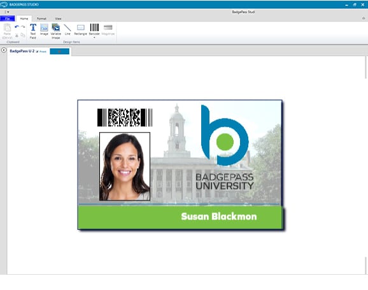The image size is (368, 290).
Task: Switch to the View tab
Action: click(x=58, y=18)
